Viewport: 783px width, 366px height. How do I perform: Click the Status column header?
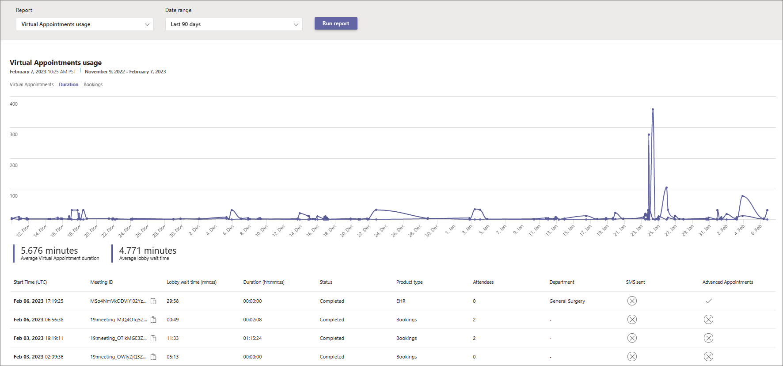[x=326, y=282]
